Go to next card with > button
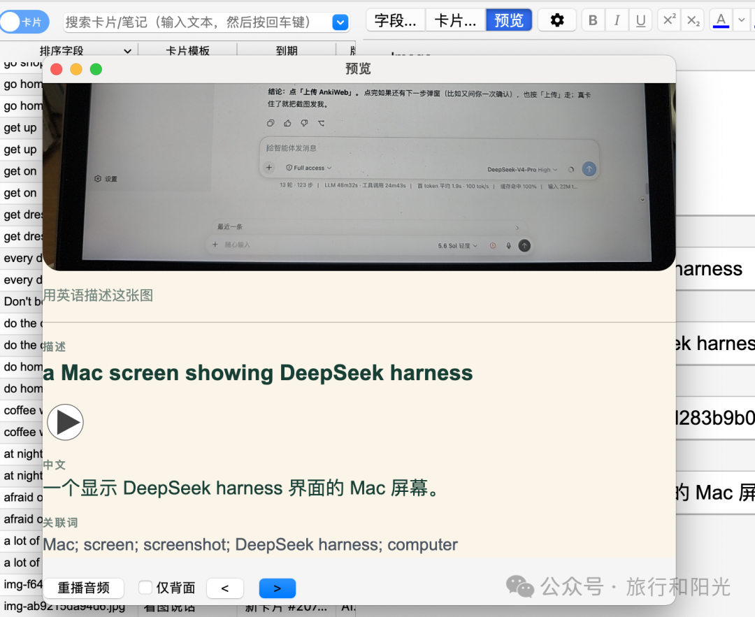This screenshot has height=617, width=755. click(278, 588)
